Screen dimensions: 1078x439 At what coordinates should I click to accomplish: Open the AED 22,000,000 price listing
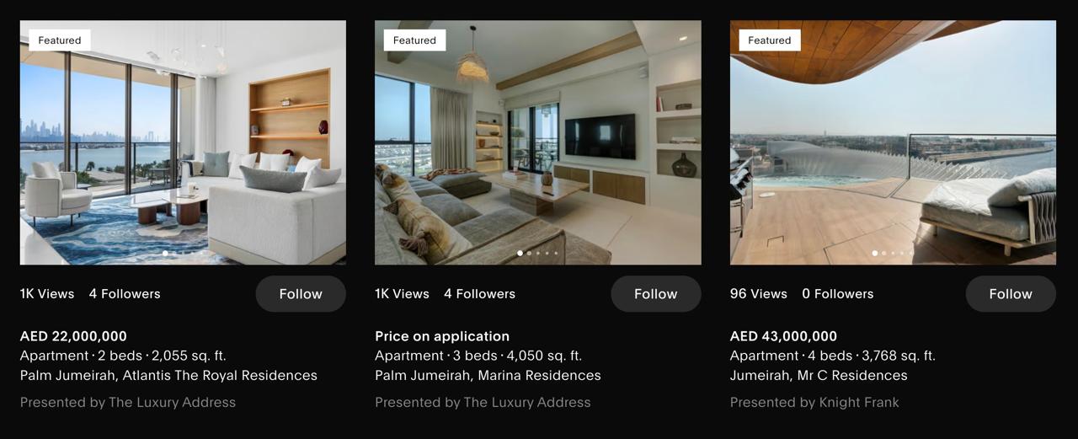(x=73, y=336)
